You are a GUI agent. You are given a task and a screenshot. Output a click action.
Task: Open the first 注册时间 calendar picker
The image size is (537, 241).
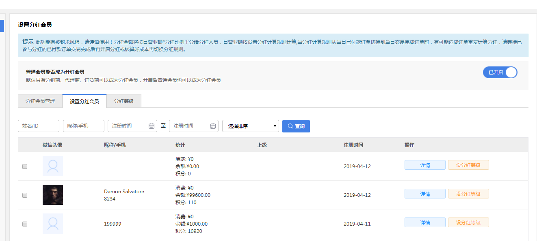[x=151, y=126]
